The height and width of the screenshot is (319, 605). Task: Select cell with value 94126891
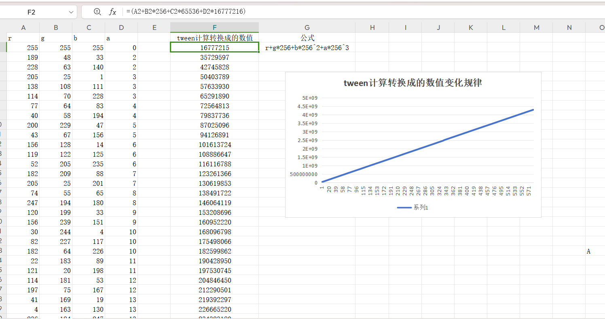(x=215, y=135)
